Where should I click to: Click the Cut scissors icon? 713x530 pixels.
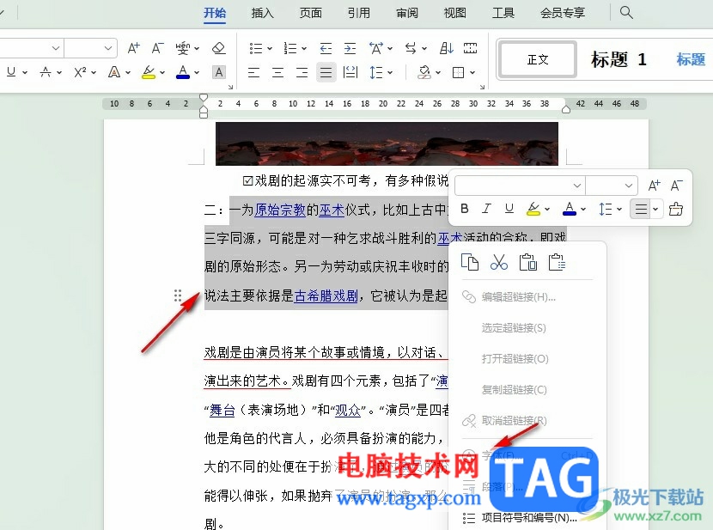499,262
